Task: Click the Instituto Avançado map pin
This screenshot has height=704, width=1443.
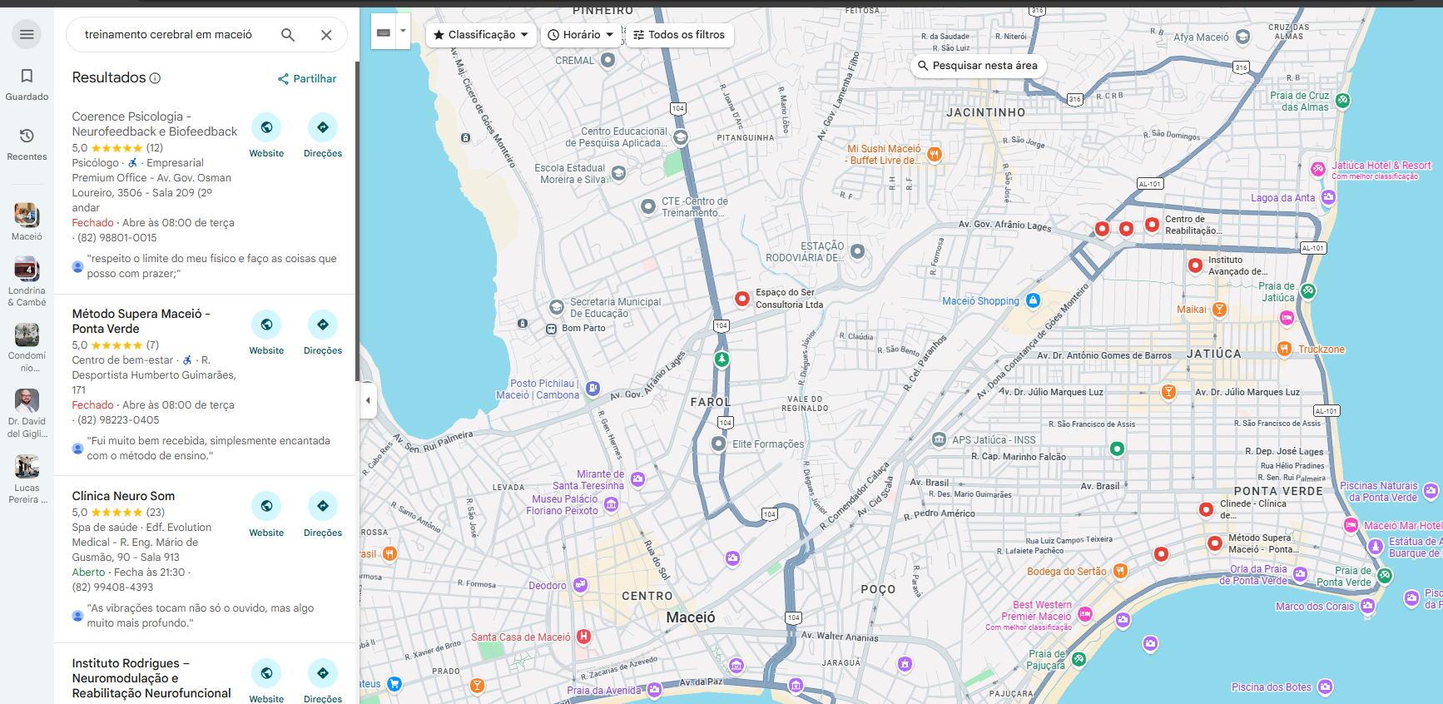Action: [x=1195, y=265]
